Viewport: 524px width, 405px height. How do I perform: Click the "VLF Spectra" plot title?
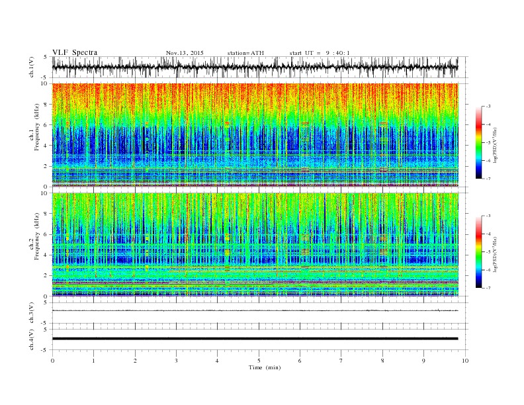point(75,52)
